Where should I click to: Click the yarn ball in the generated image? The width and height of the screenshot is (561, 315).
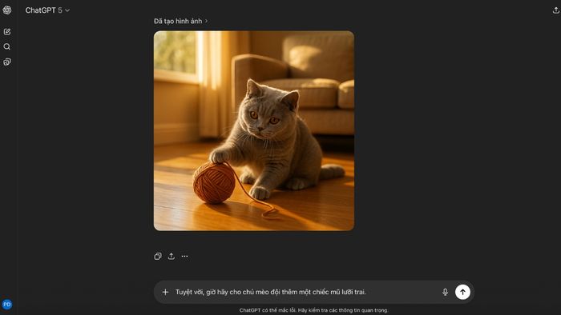(x=214, y=183)
